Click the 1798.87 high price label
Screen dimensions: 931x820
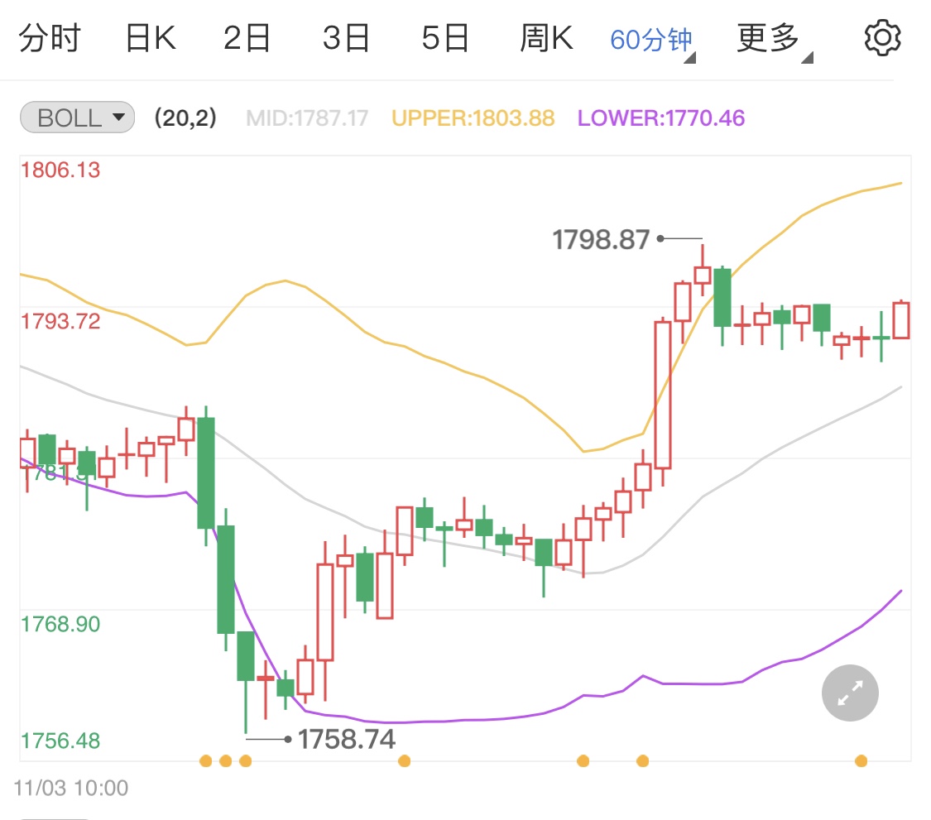[x=601, y=240]
